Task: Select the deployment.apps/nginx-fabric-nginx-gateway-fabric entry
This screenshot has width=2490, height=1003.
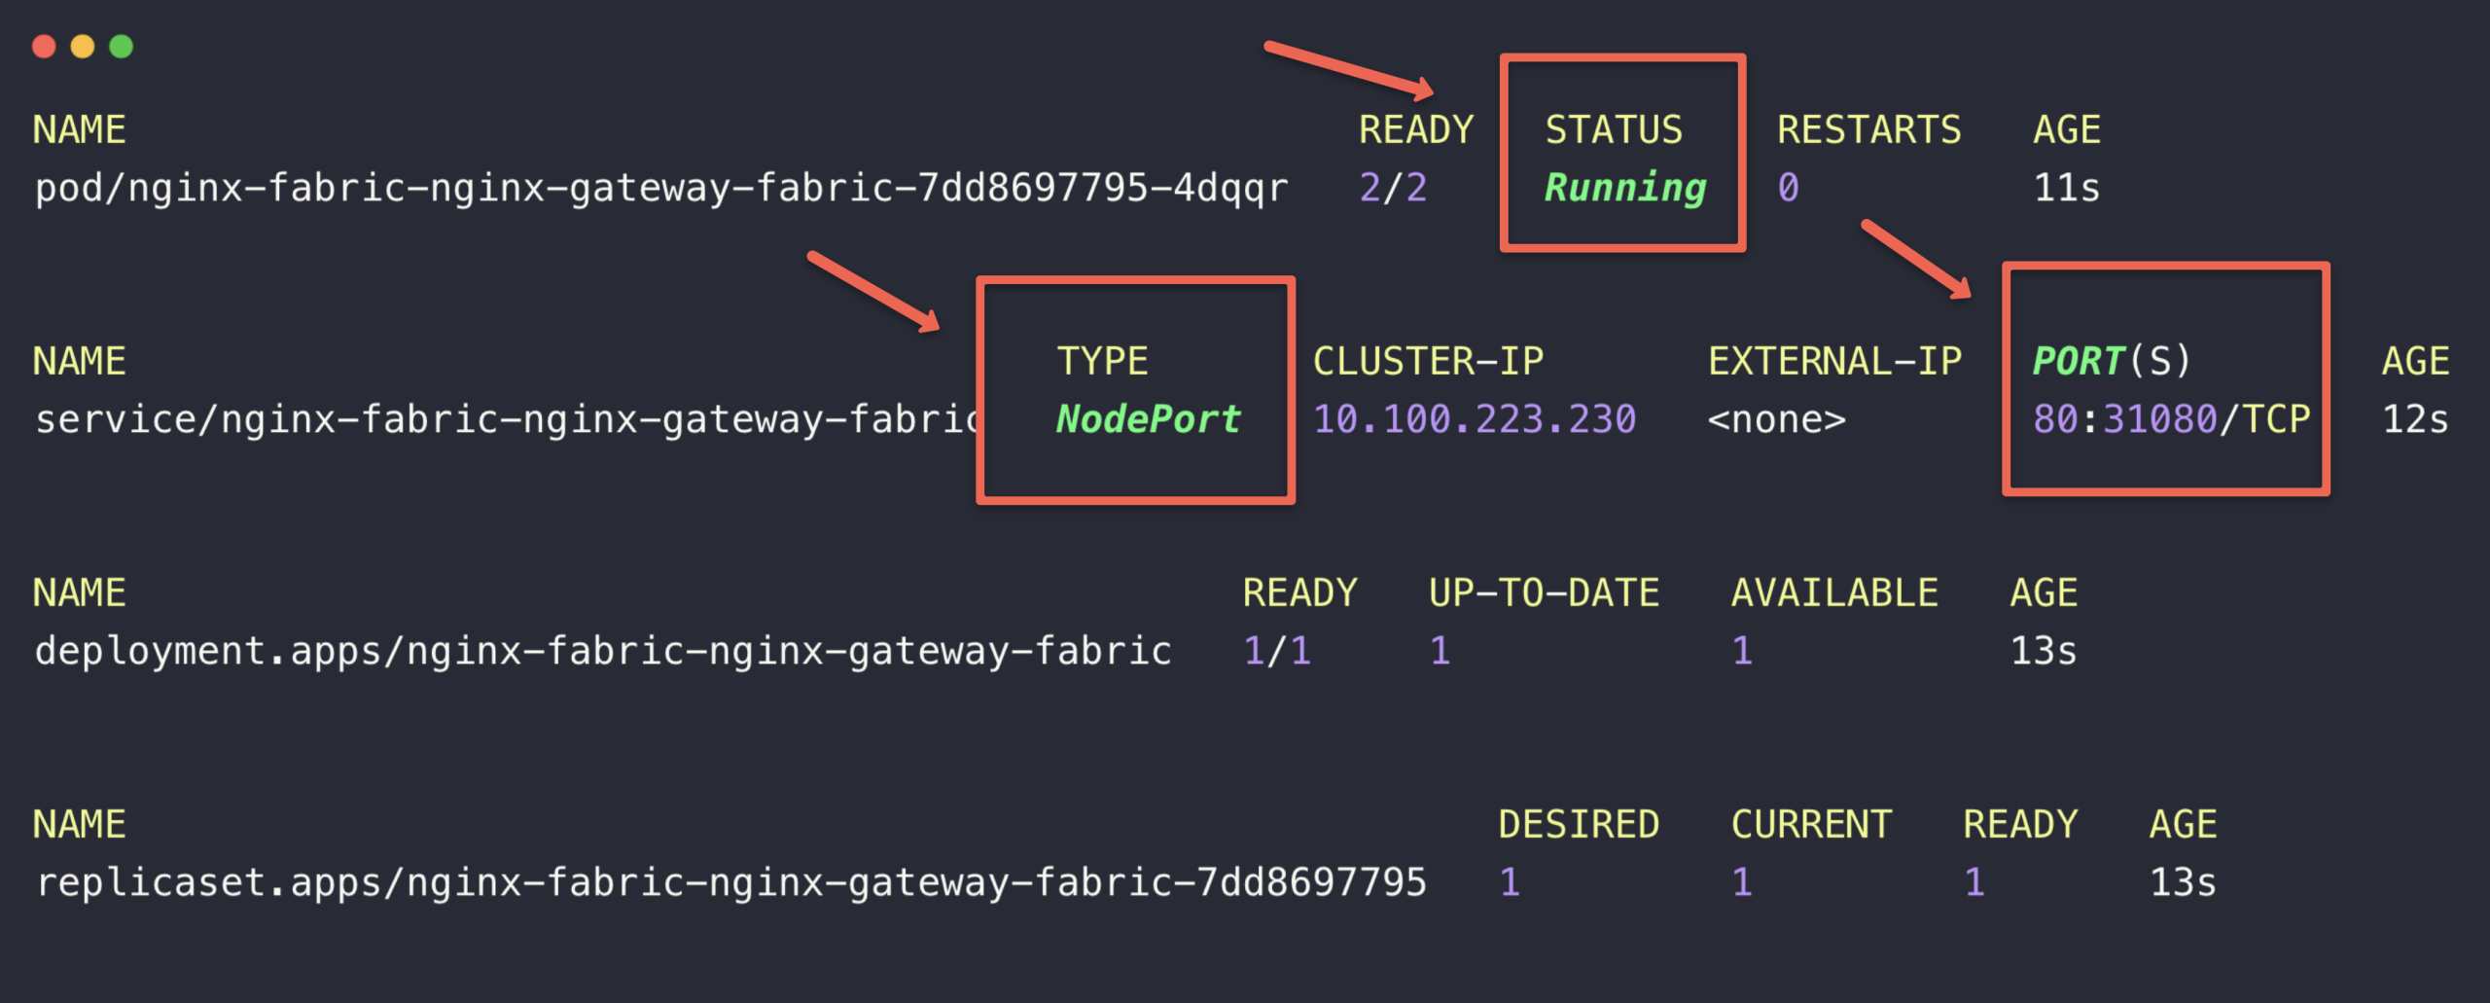Action: tap(603, 651)
